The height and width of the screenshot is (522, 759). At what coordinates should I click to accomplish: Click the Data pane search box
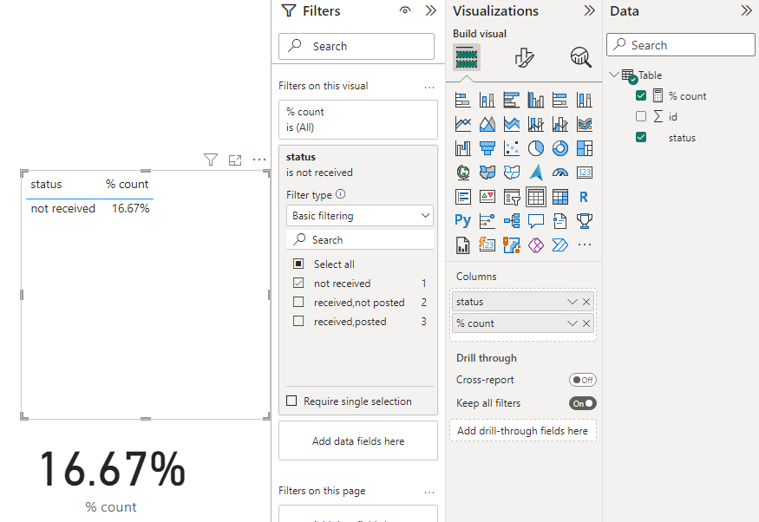681,45
